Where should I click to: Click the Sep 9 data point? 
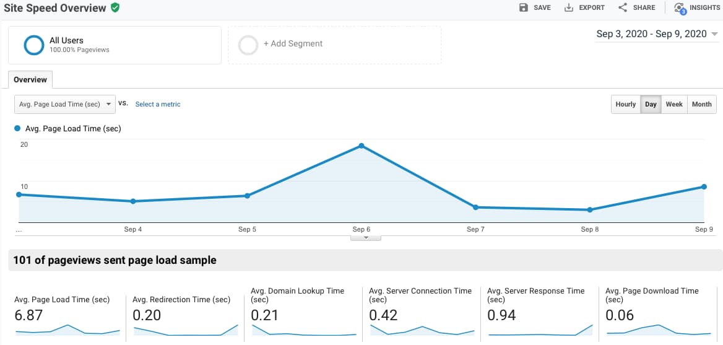point(704,186)
